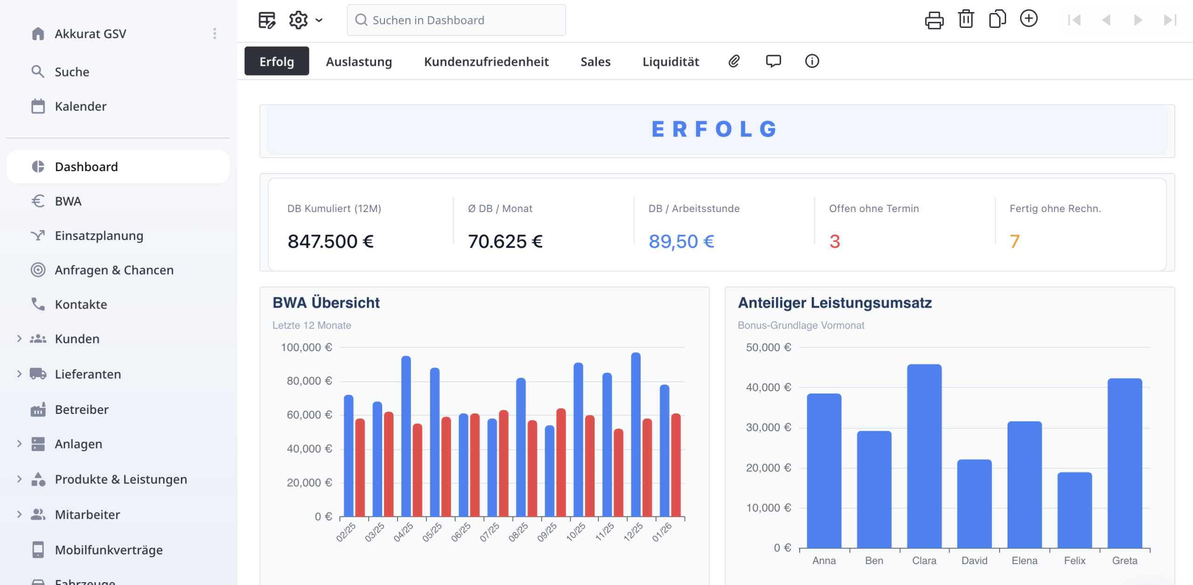Image resolution: width=1193 pixels, height=585 pixels.
Task: Expand the Lieferanten sidebar section
Action: 19,374
